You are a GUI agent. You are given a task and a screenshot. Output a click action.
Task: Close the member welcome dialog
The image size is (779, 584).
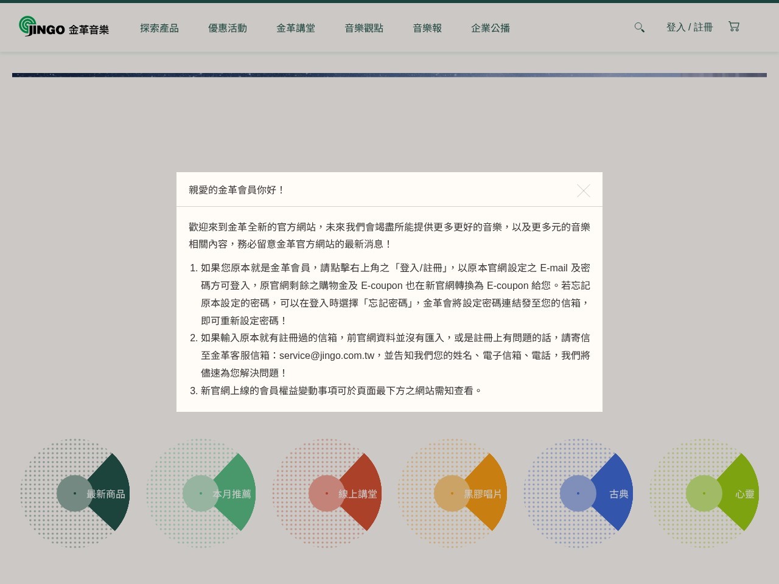(583, 191)
